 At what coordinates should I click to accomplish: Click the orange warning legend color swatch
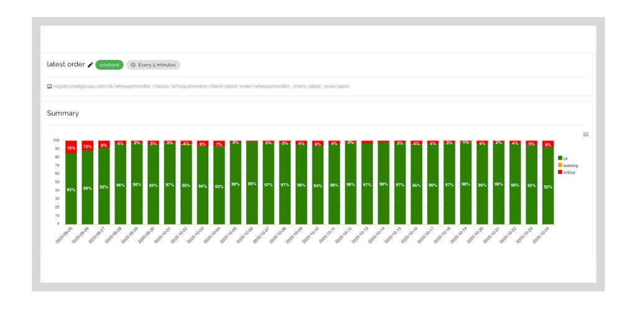560,165
